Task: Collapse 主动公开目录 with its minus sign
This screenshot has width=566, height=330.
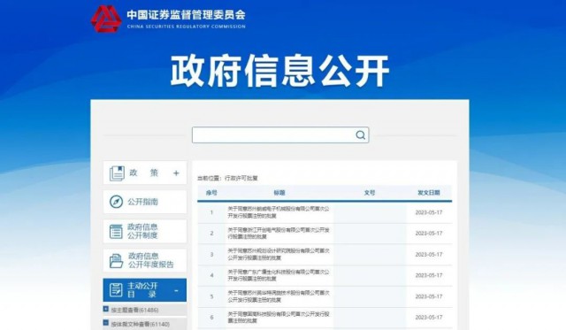Action: 176,290
